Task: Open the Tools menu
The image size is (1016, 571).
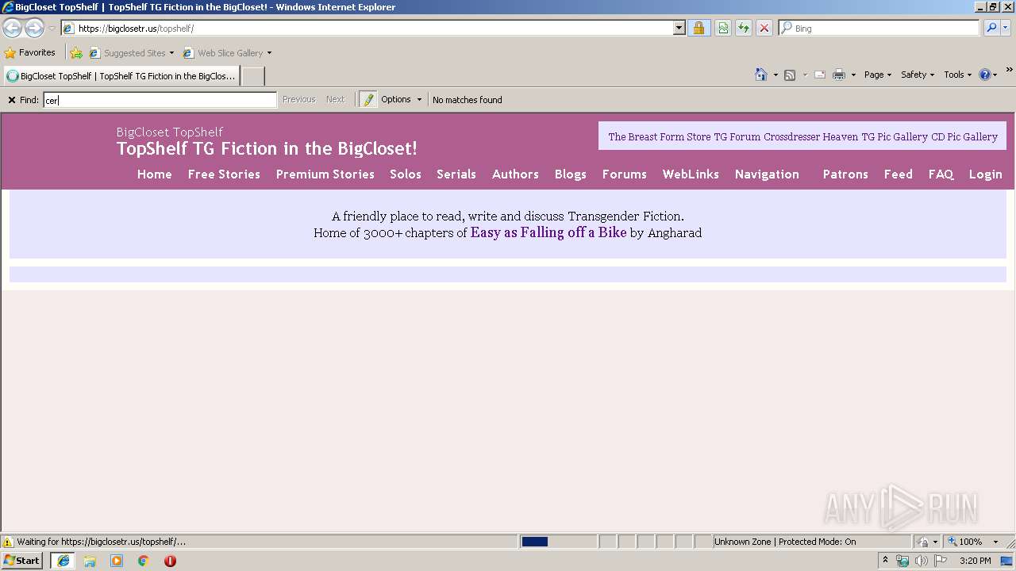Action: [x=958, y=75]
